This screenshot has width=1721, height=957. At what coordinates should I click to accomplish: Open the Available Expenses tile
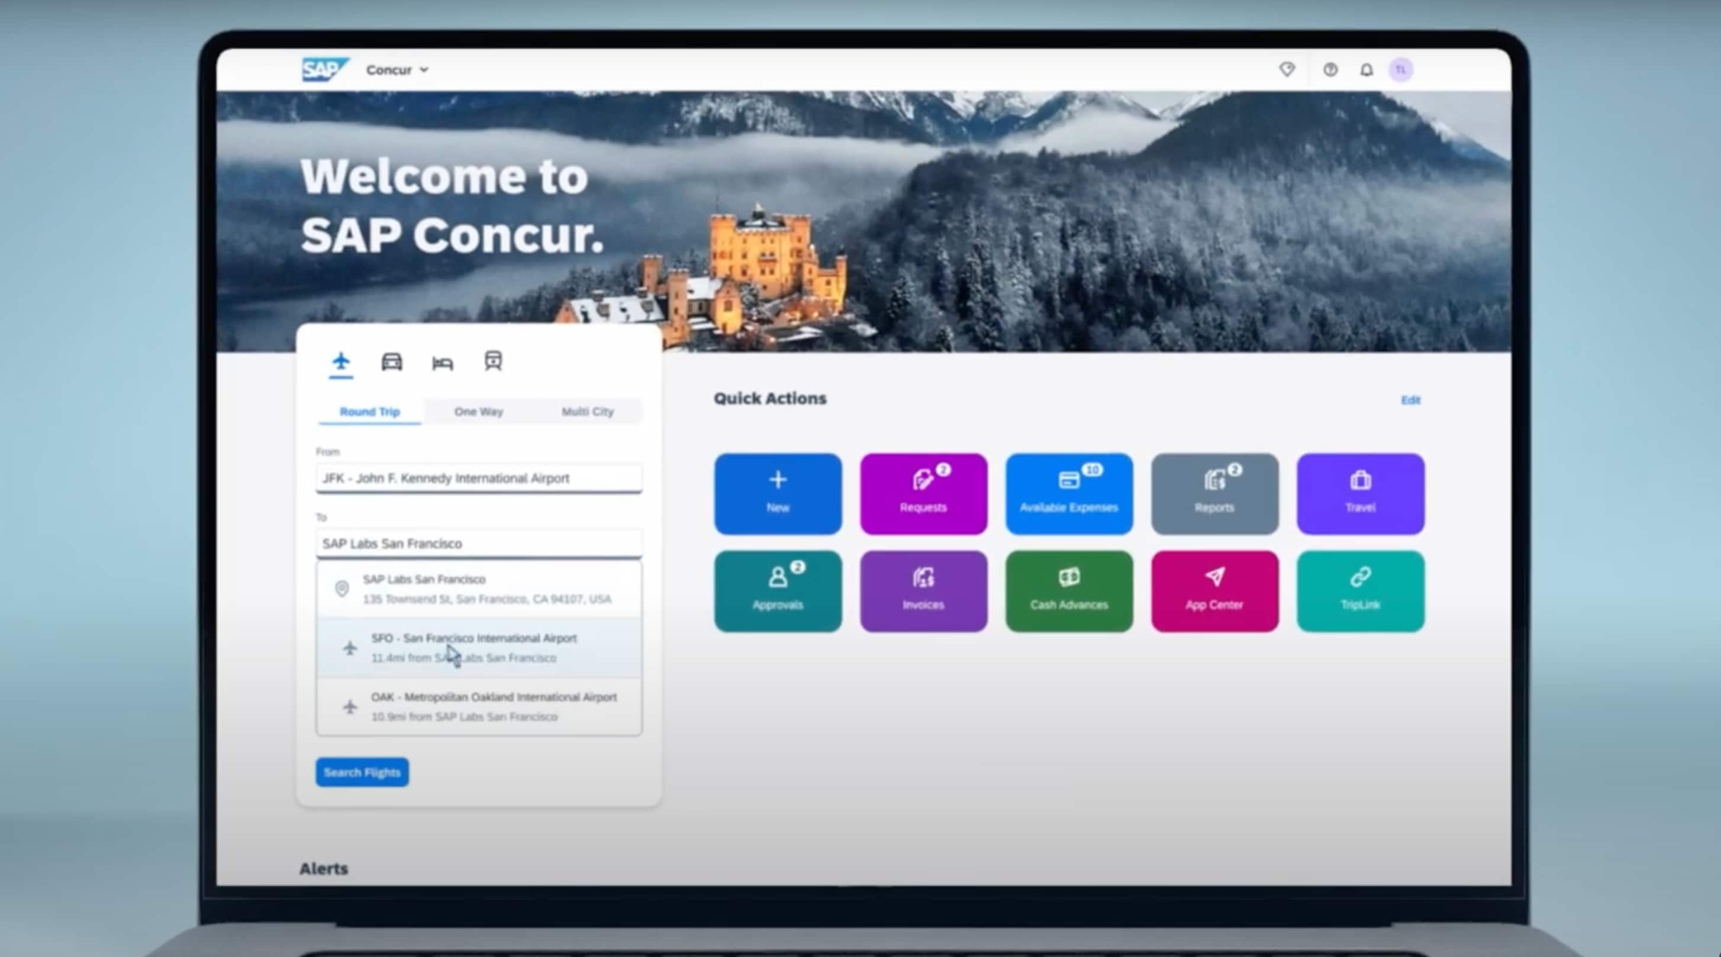coord(1069,494)
